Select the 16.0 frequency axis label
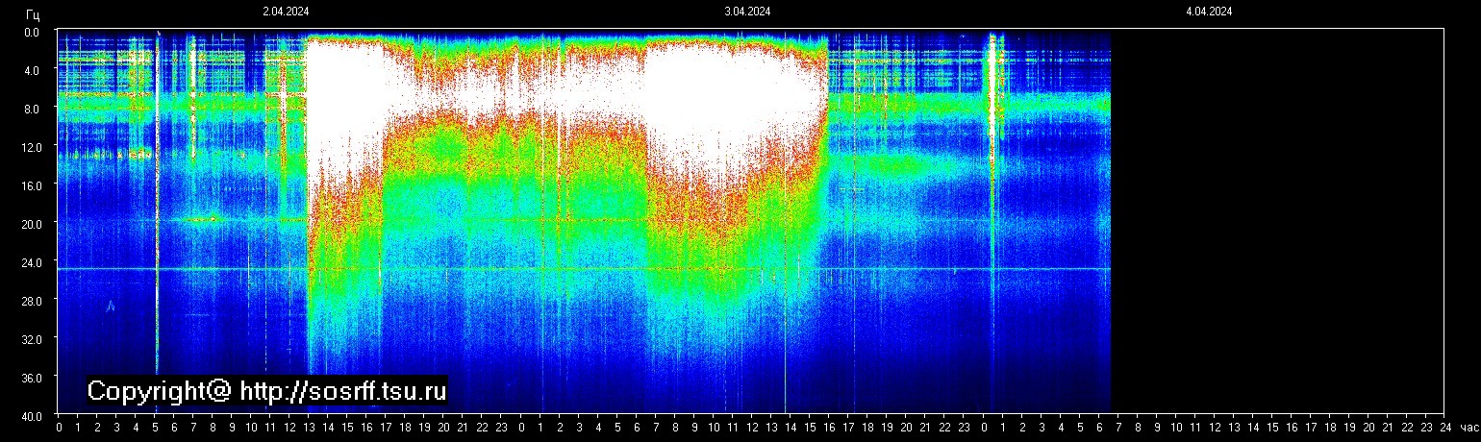This screenshot has height=442, width=1481. [30, 185]
